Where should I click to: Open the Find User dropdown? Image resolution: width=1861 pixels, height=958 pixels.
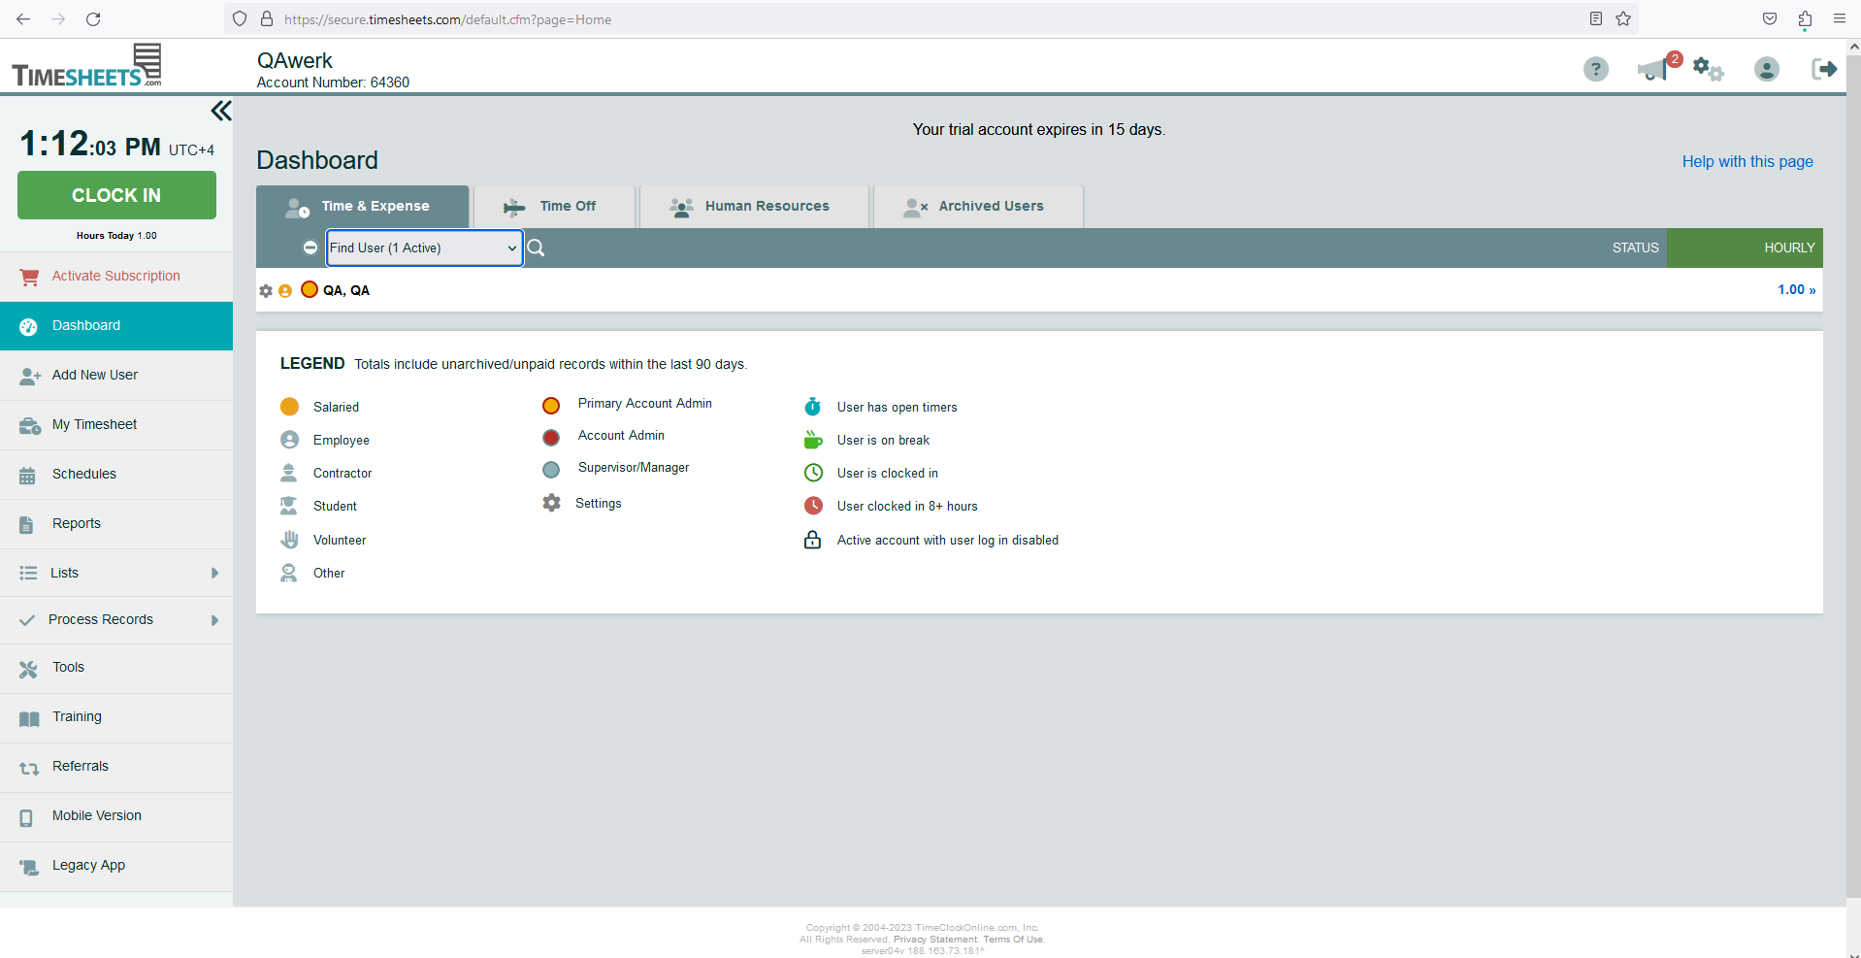[424, 248]
